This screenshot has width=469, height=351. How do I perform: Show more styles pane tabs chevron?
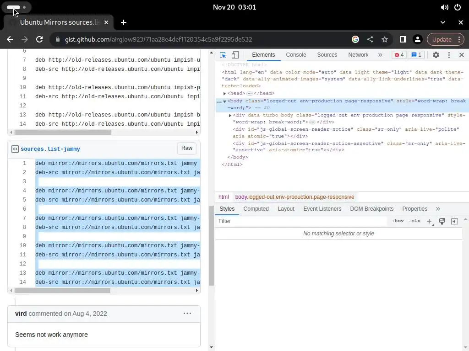(438, 209)
